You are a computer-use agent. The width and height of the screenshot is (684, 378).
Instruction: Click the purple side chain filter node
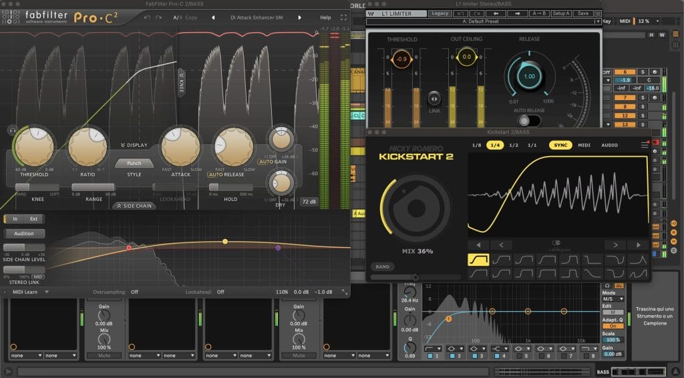pyautogui.click(x=278, y=248)
